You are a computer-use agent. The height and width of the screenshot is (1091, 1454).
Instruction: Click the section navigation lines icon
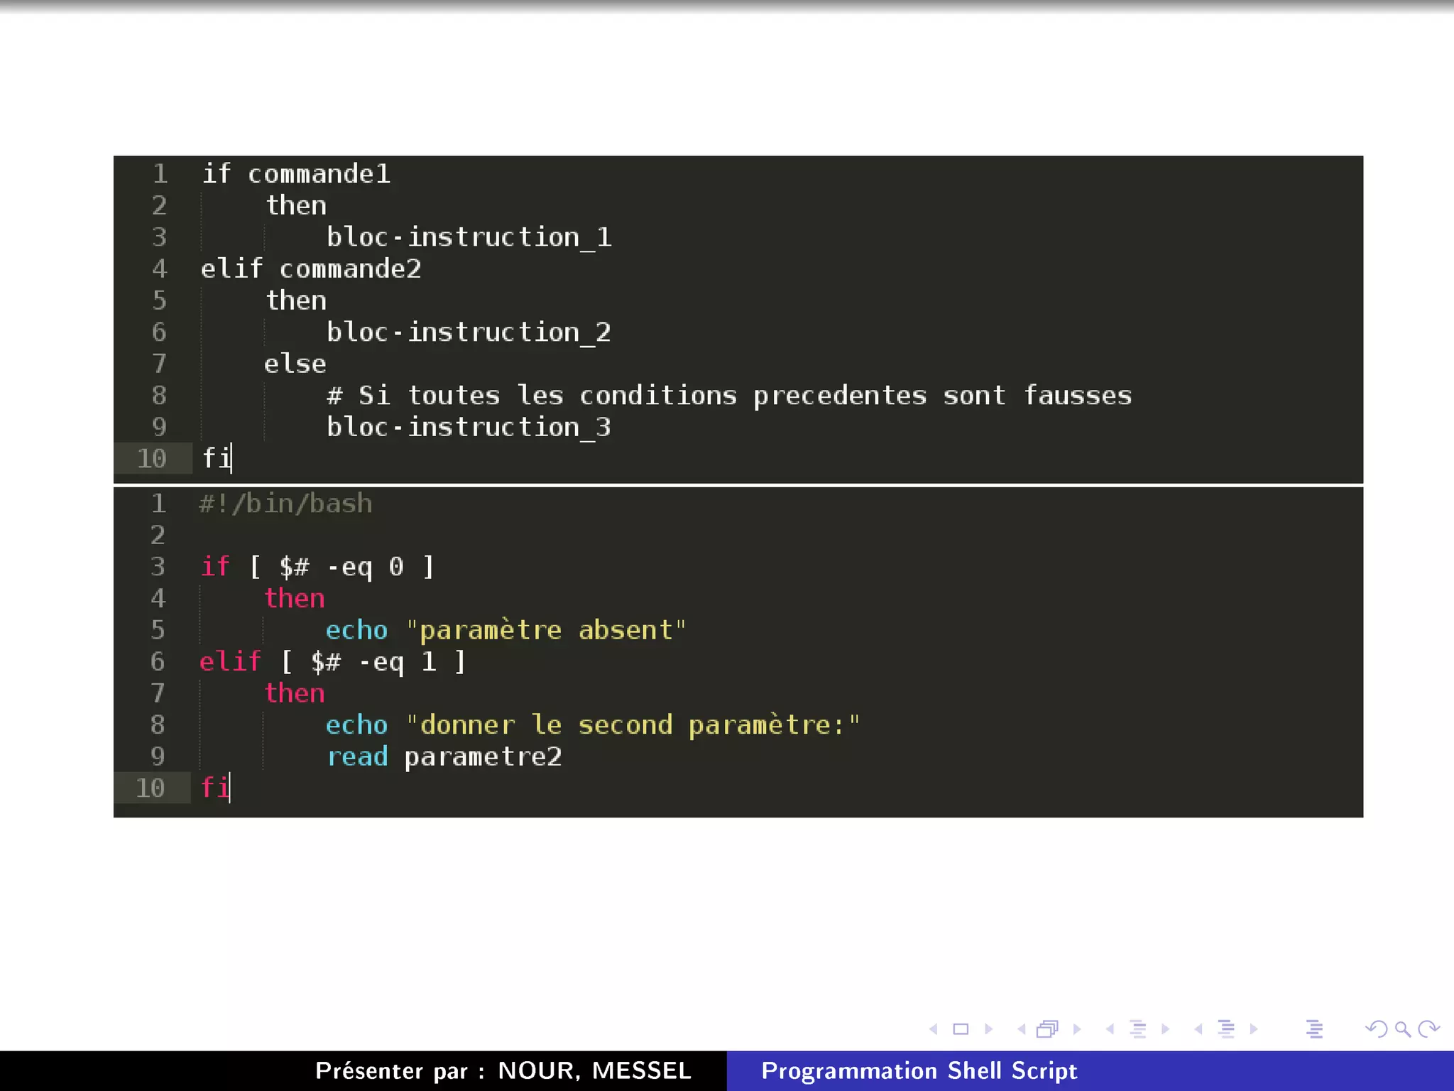[x=1226, y=1029]
